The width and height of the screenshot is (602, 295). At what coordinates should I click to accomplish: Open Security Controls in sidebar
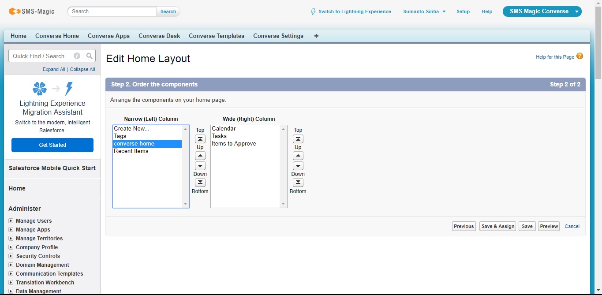[38, 256]
